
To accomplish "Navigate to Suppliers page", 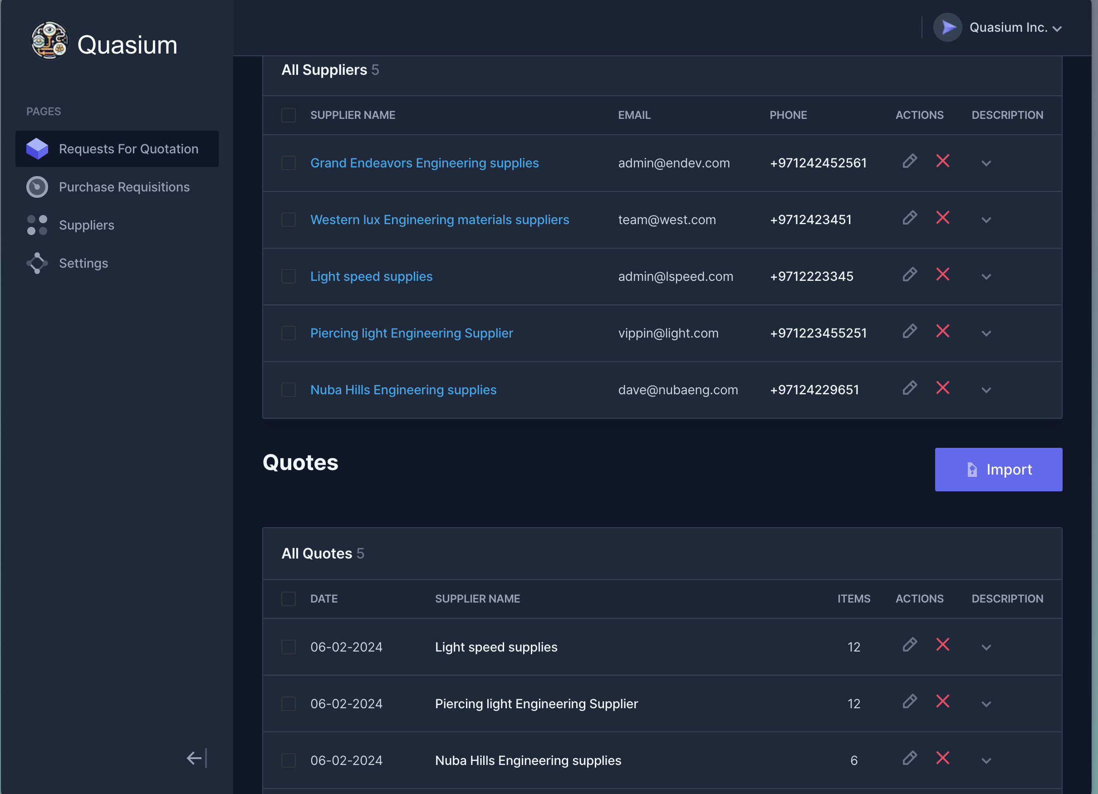I will (117, 225).
